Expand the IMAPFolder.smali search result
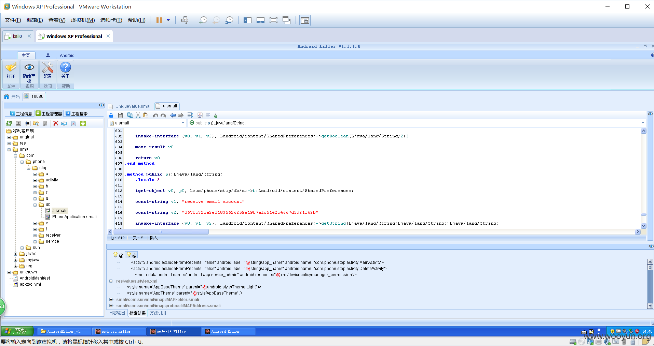Image resolution: width=654 pixels, height=346 pixels. point(111,300)
